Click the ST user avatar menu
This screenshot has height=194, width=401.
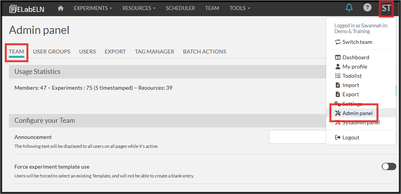coord(386,8)
